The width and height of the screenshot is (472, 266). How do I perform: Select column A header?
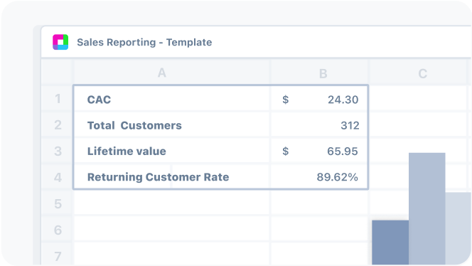tap(171, 73)
